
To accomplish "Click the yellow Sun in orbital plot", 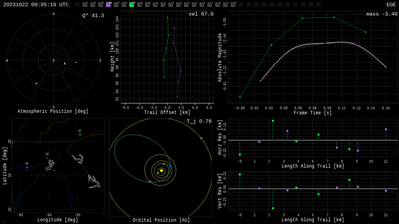I will [161, 170].
